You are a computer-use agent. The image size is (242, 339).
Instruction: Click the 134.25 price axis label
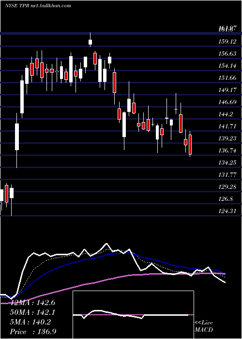pyautogui.click(x=227, y=162)
